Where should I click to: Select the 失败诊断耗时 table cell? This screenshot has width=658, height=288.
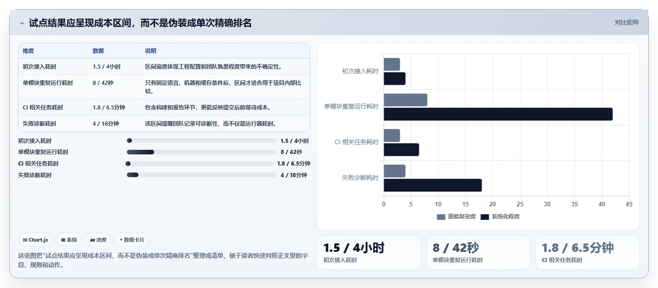tap(39, 124)
